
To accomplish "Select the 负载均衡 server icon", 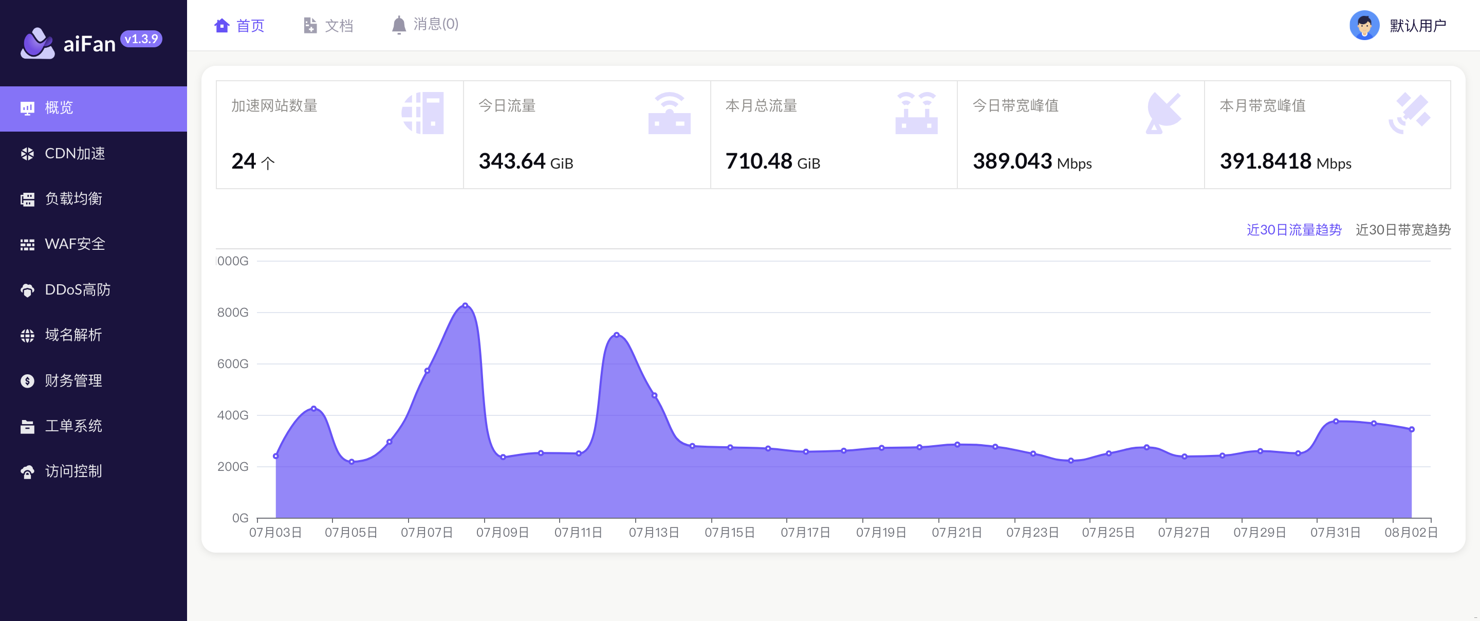I will pos(27,199).
